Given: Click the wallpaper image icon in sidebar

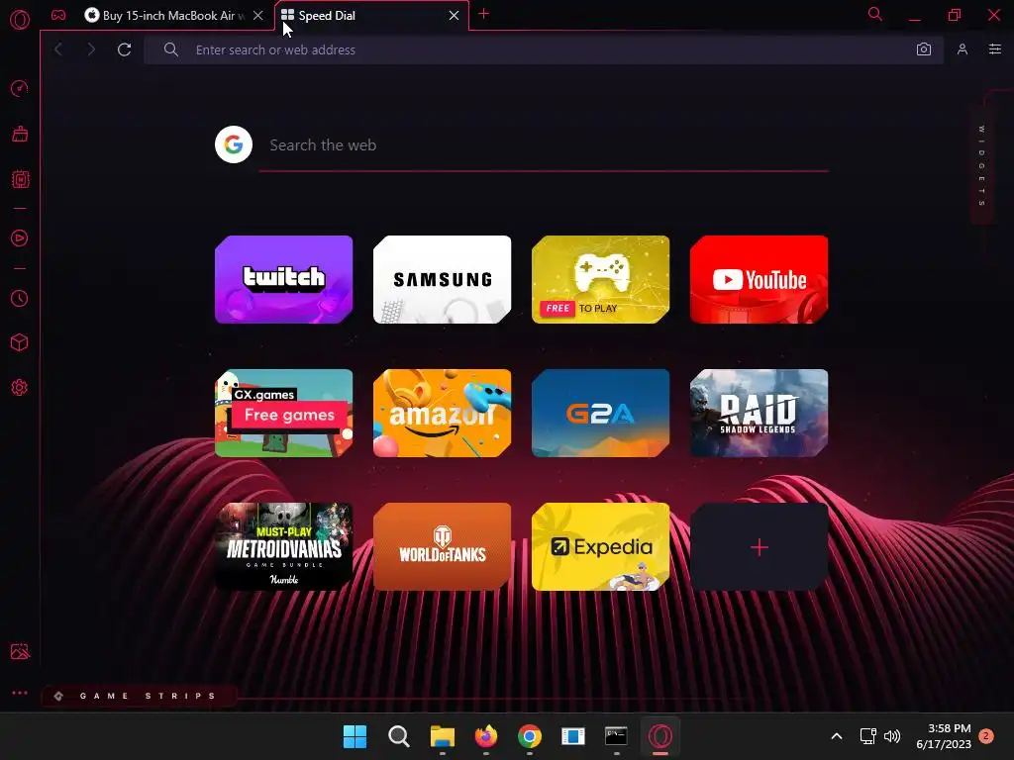Looking at the screenshot, I should pyautogui.click(x=20, y=651).
